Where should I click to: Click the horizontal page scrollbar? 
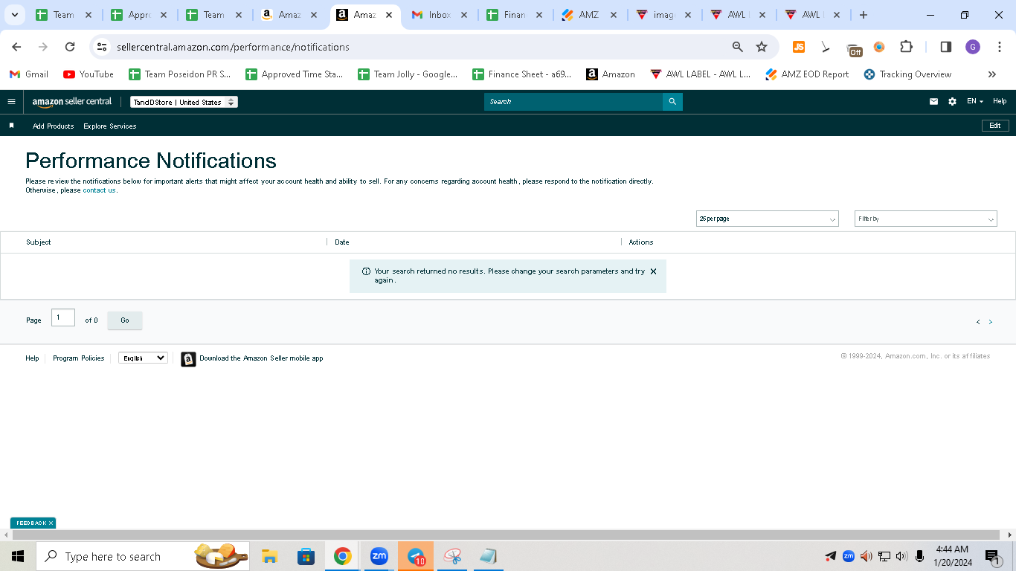(507, 535)
